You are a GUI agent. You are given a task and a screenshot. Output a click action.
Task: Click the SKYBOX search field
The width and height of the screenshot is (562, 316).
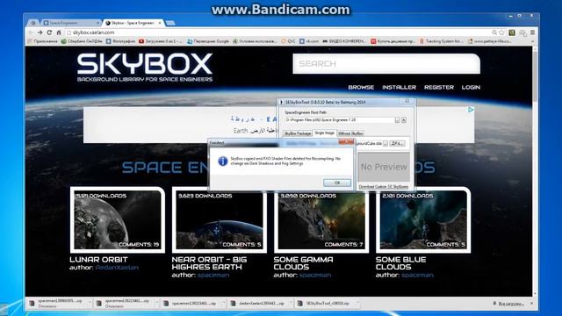point(386,64)
